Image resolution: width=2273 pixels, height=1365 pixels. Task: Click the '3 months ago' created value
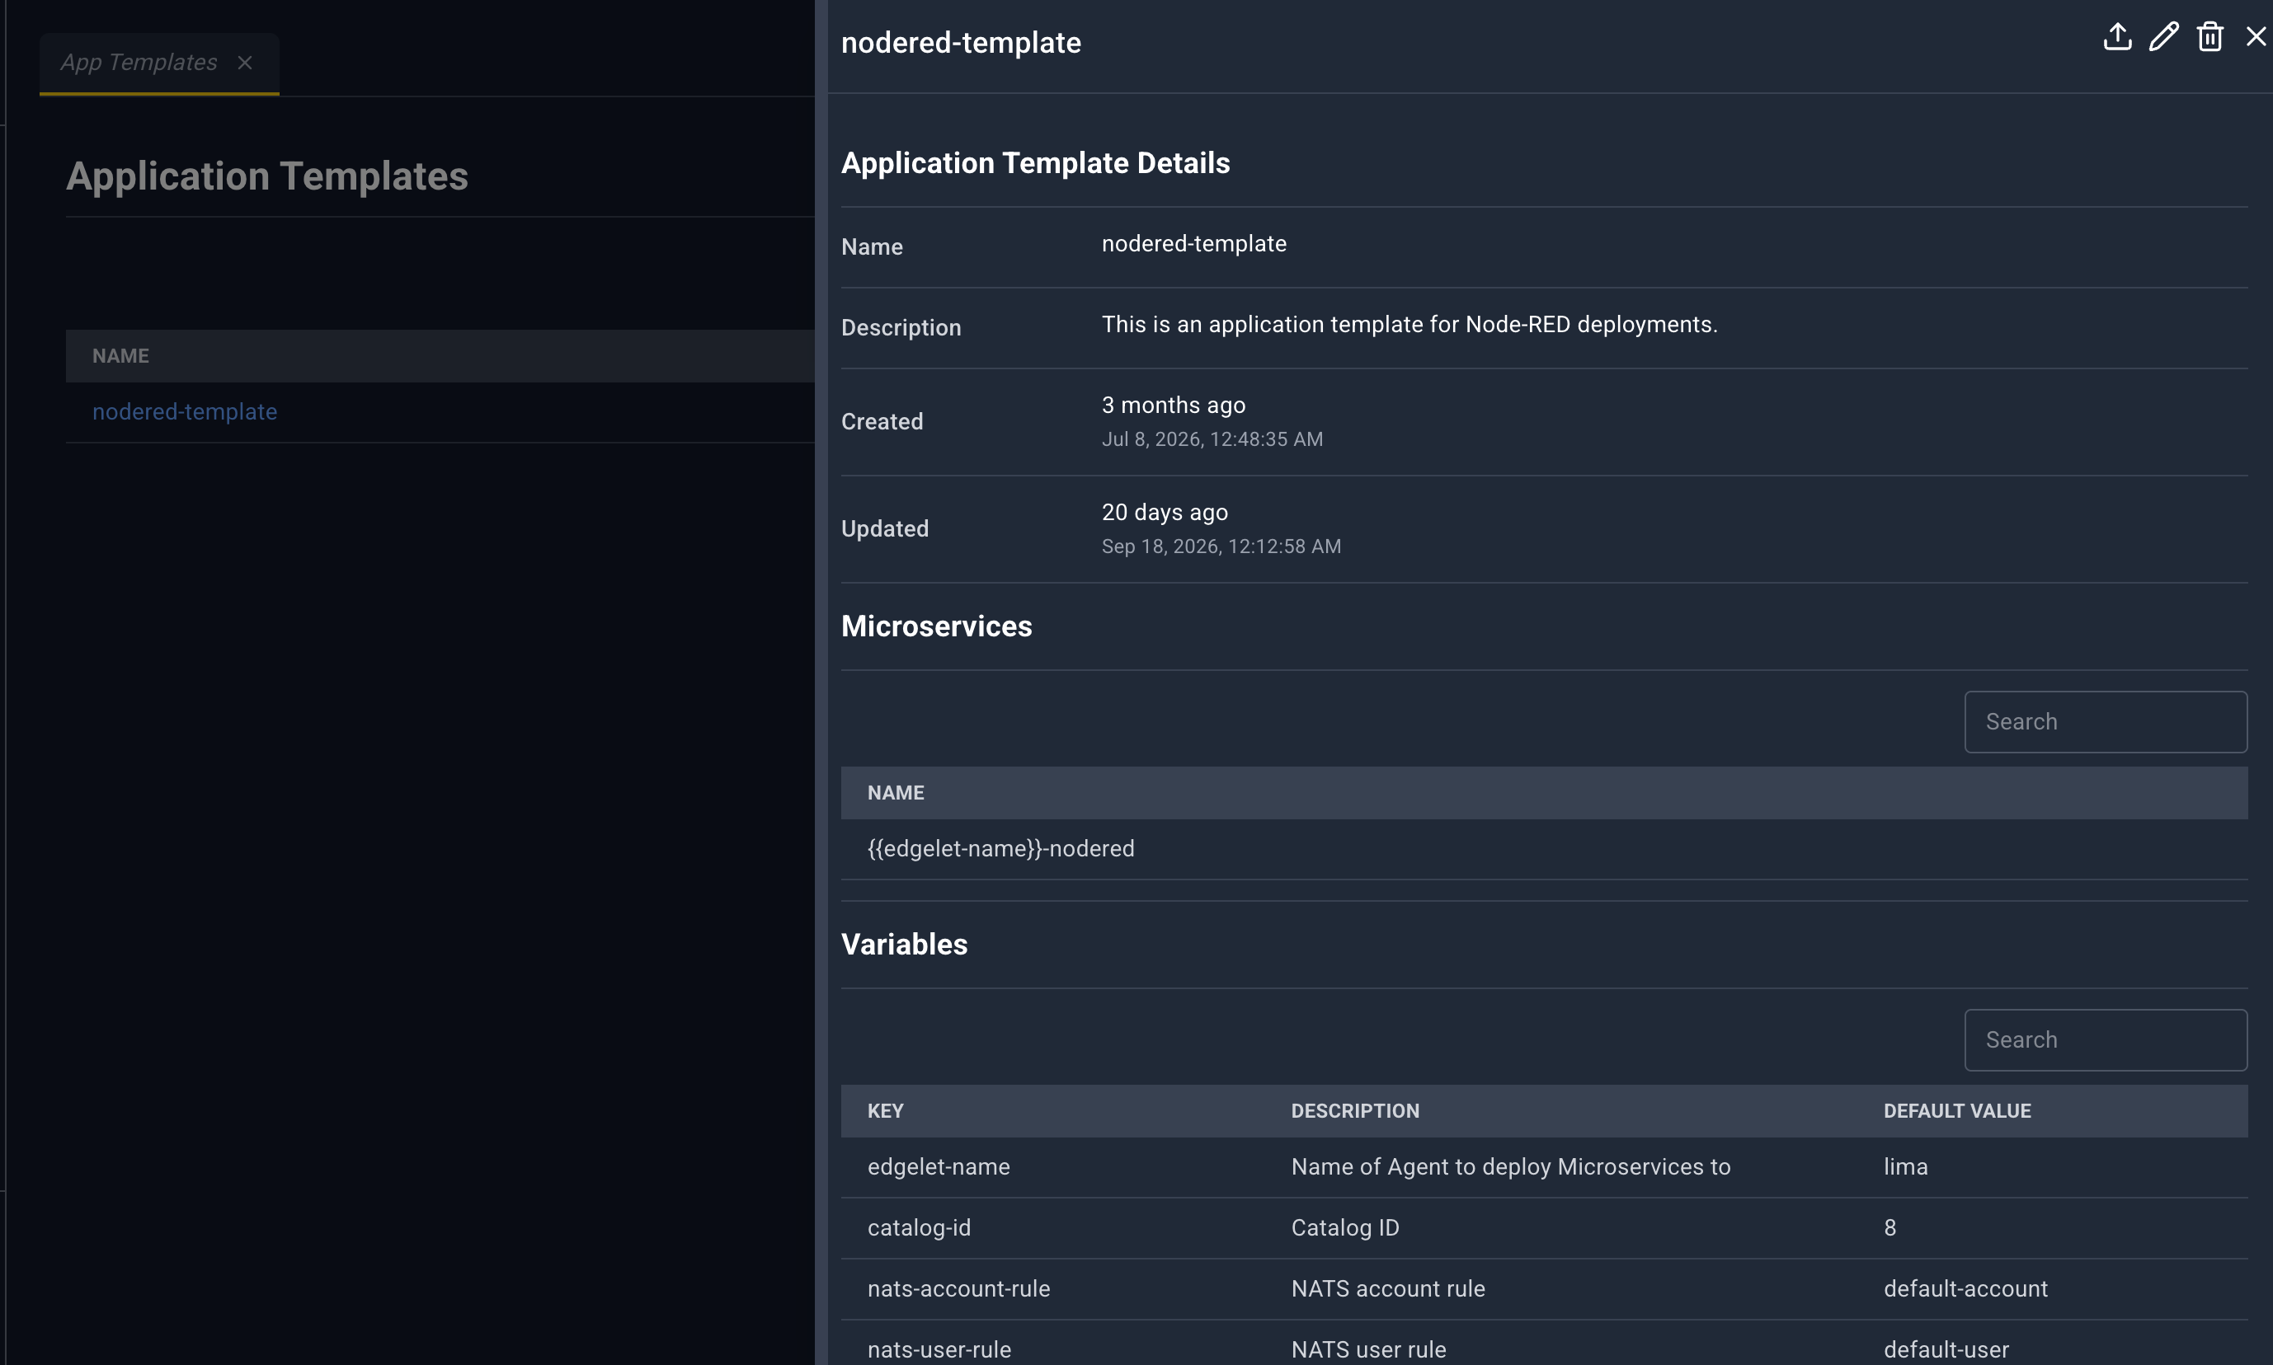(1174, 406)
